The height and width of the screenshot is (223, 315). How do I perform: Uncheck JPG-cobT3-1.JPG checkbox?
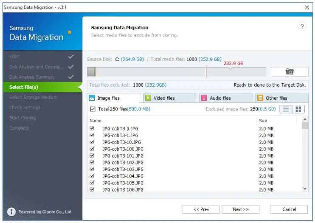(x=92, y=135)
